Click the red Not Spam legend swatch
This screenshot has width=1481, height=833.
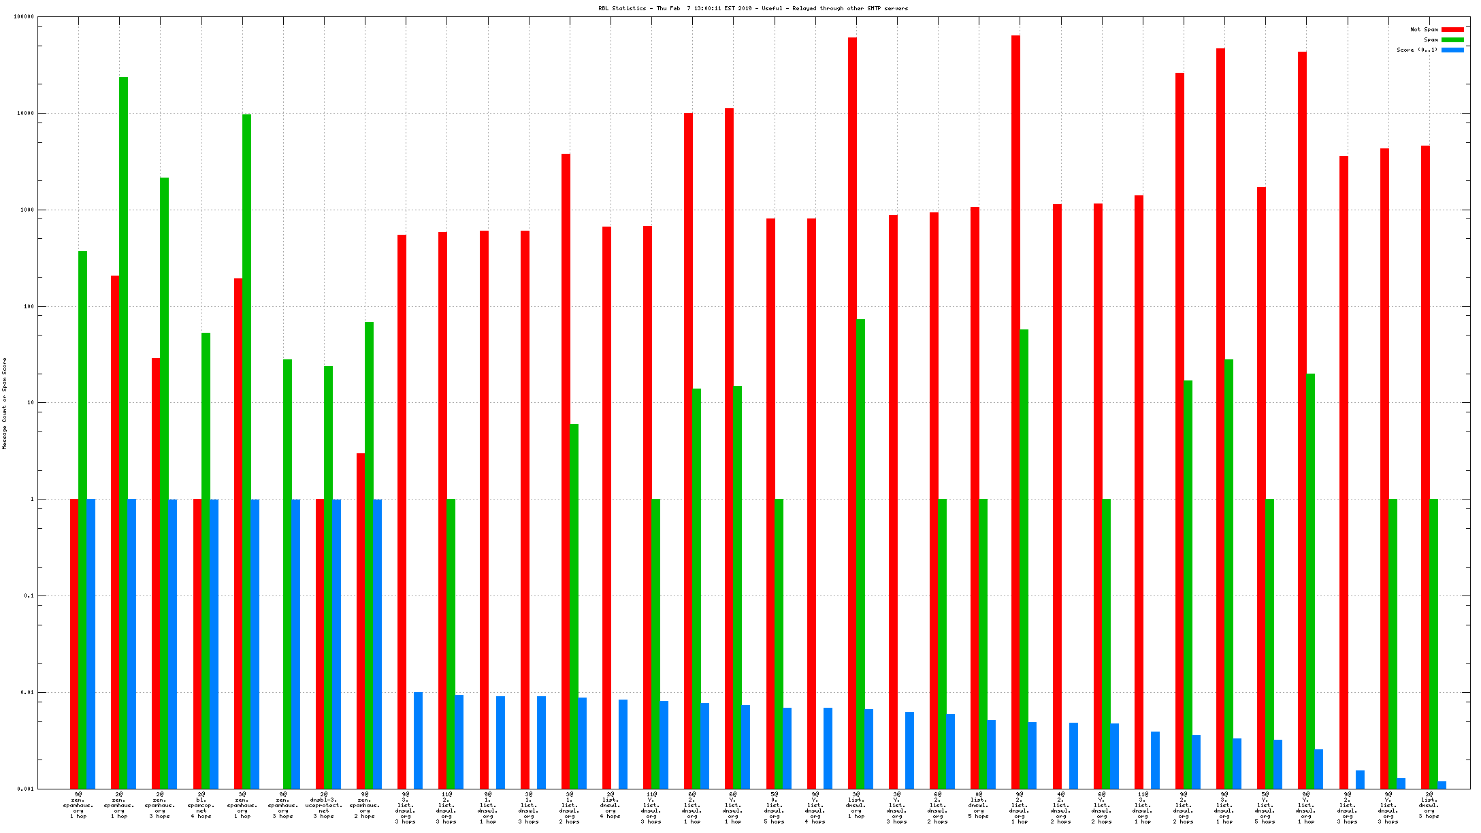[1452, 29]
